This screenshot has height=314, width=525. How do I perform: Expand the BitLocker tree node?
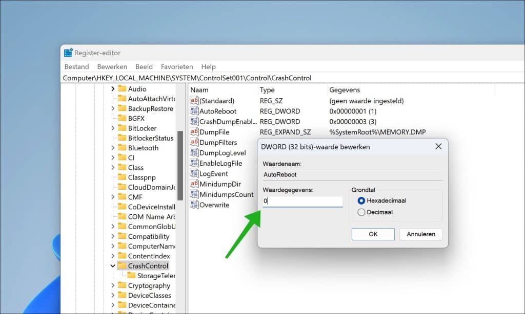point(113,128)
